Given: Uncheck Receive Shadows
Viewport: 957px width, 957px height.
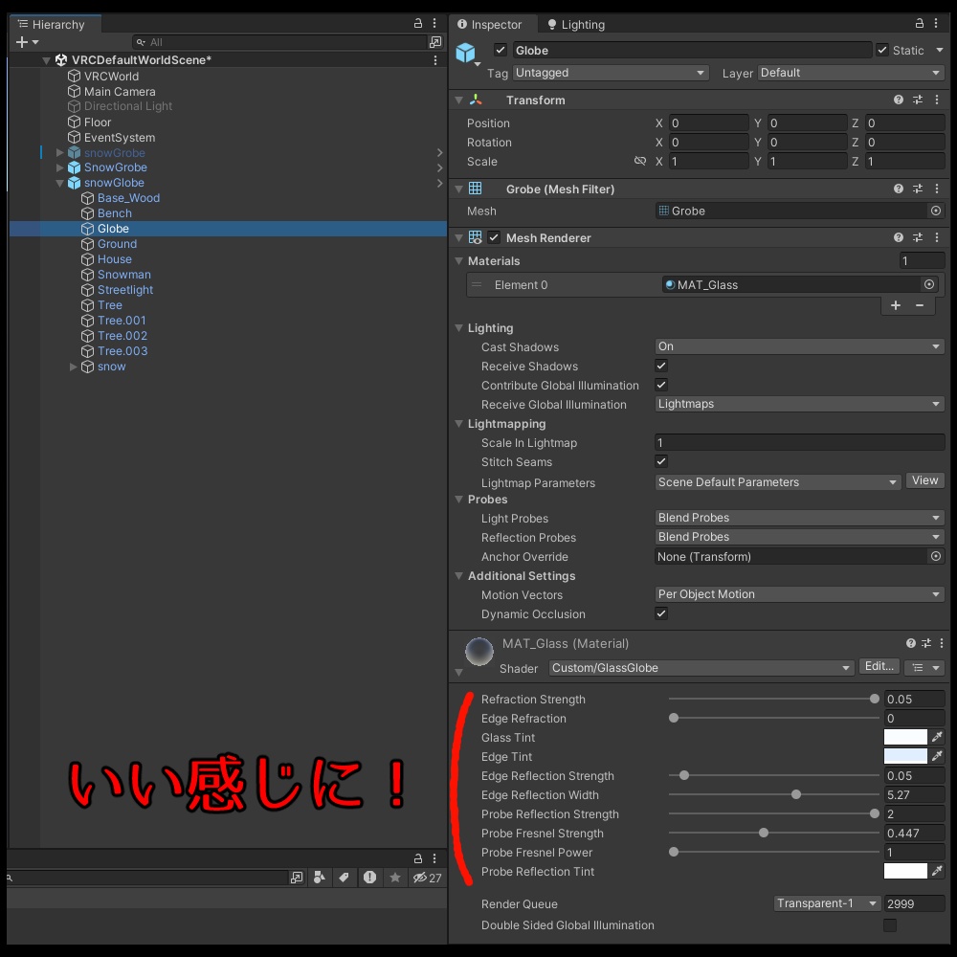Looking at the screenshot, I should pyautogui.click(x=661, y=366).
